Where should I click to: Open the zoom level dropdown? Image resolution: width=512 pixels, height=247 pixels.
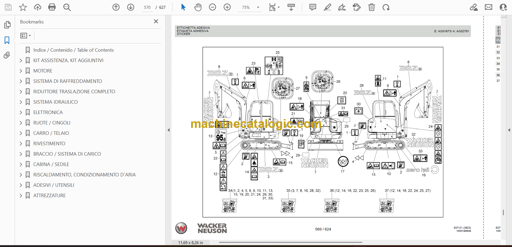tap(258, 7)
